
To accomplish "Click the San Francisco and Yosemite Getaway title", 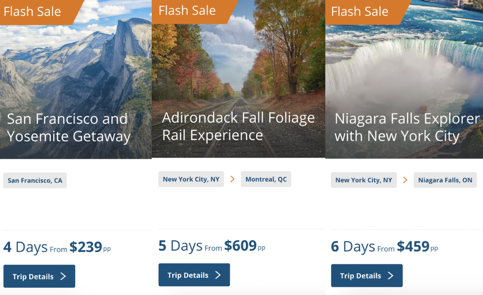I will pyautogui.click(x=69, y=127).
